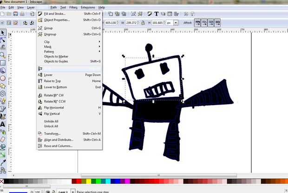Select the Pencil freehand tool
The width and height of the screenshot is (288, 193).
[x=3, y=101]
